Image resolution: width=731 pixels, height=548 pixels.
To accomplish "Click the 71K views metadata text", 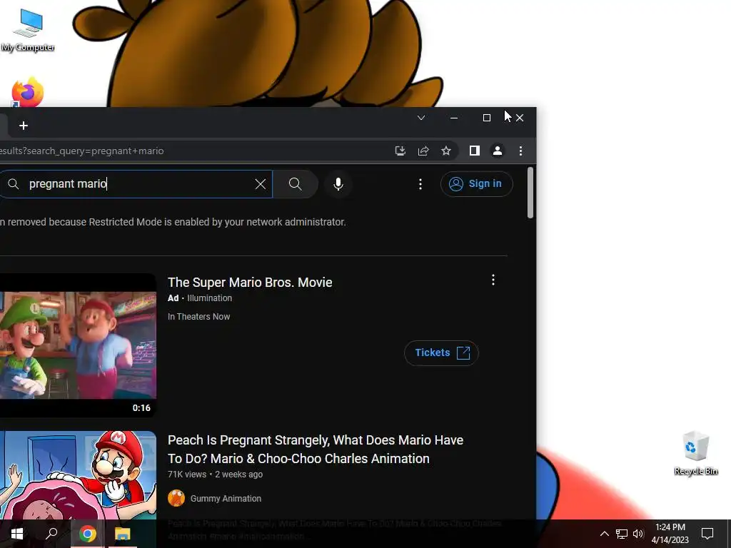I will [187, 475].
